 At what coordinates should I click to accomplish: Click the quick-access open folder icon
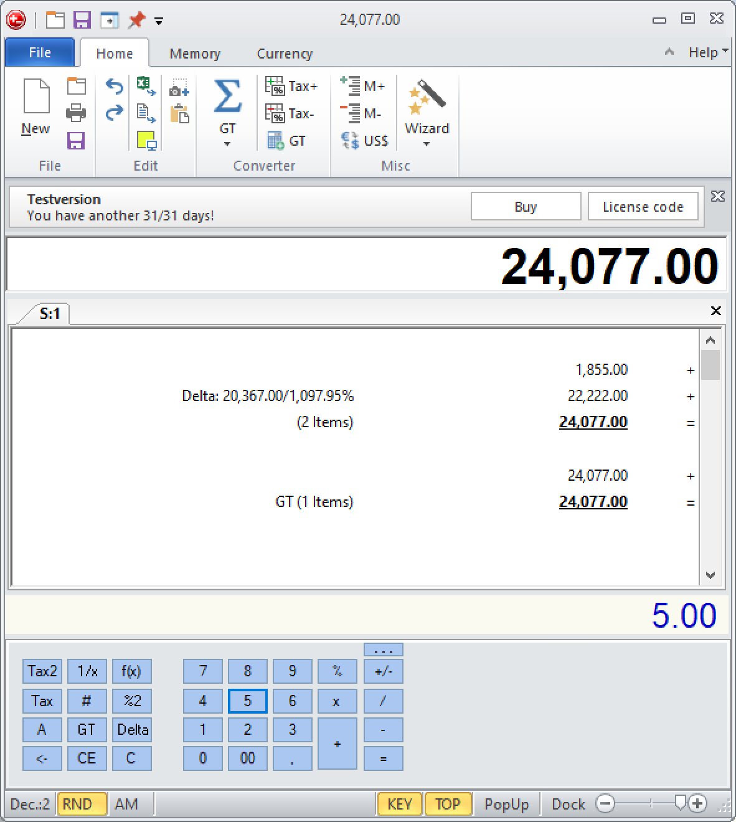[55, 20]
